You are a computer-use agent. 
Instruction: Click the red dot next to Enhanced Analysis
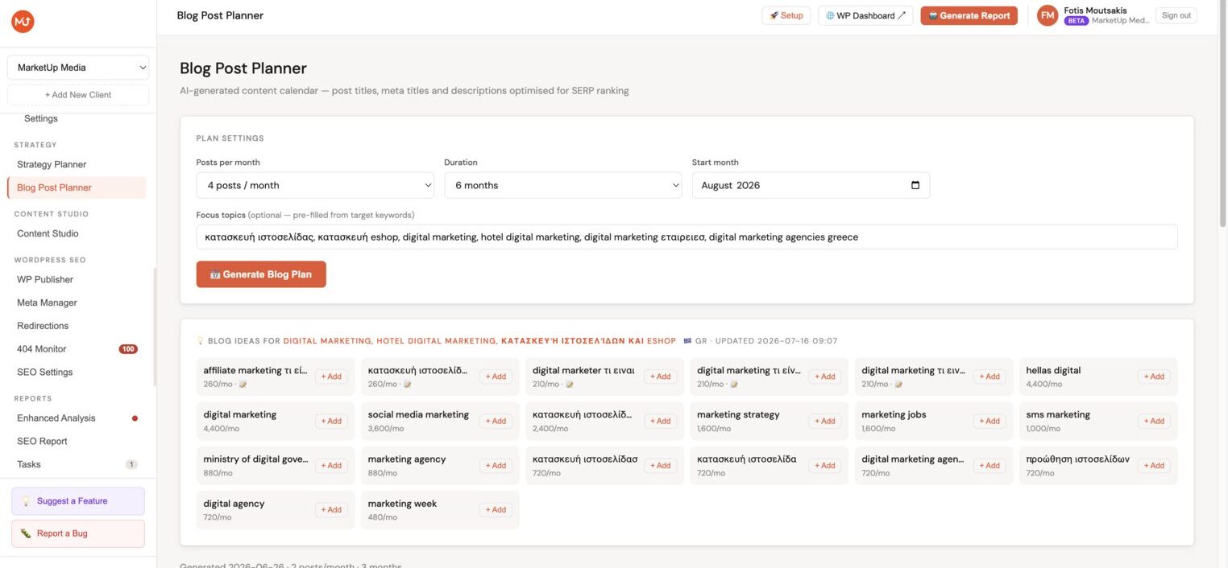135,418
